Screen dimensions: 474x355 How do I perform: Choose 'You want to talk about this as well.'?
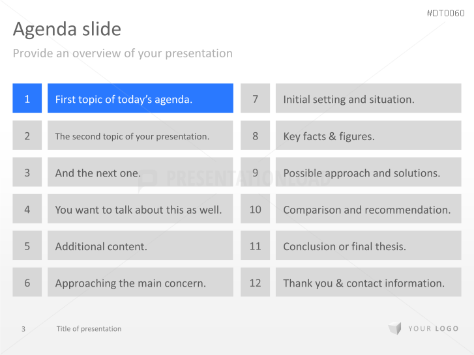click(x=140, y=210)
